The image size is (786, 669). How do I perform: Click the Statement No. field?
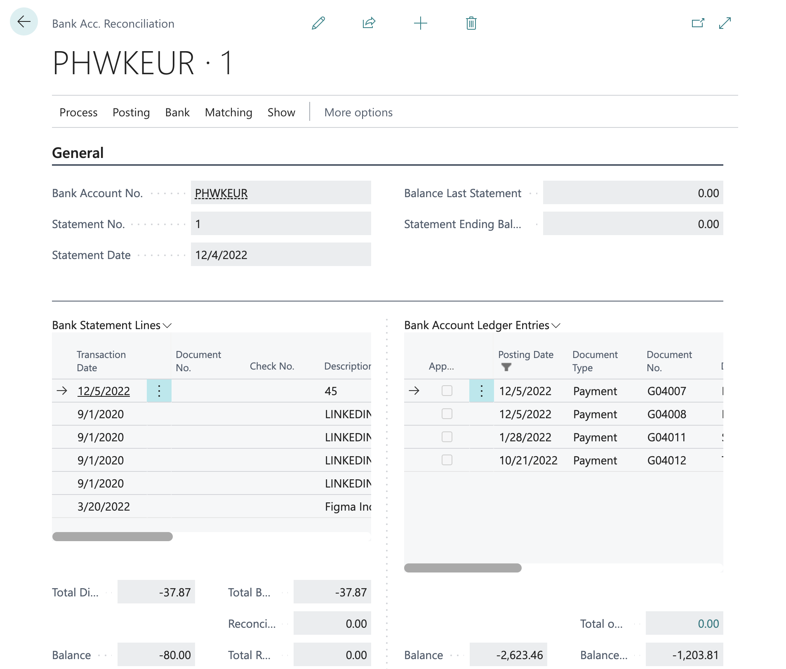(x=281, y=224)
